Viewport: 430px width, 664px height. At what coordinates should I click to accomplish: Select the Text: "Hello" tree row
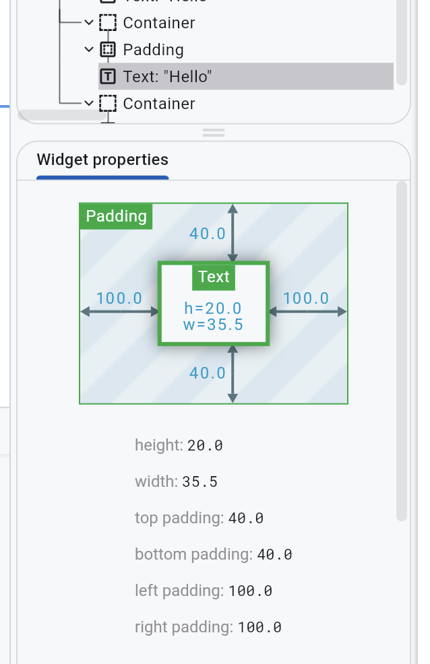246,77
